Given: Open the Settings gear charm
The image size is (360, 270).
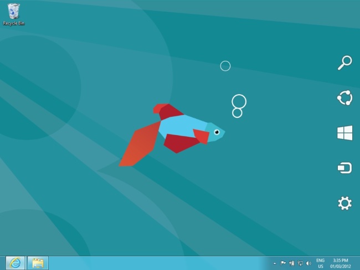Looking at the screenshot, I should tap(344, 203).
